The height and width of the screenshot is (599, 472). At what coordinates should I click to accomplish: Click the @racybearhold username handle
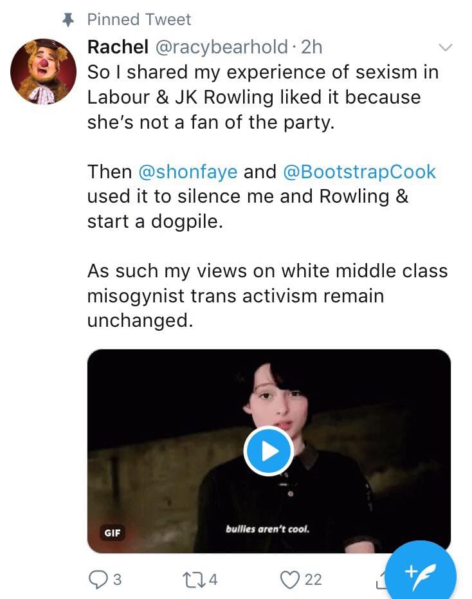click(x=221, y=48)
